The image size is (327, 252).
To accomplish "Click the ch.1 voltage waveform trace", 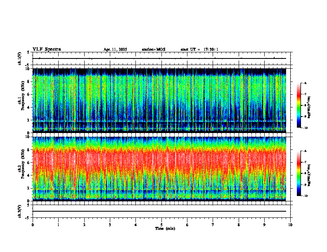I will pyautogui.click(x=159, y=58).
